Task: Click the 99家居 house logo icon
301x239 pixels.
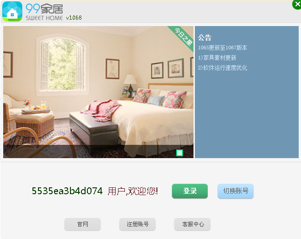Action: pos(12,11)
